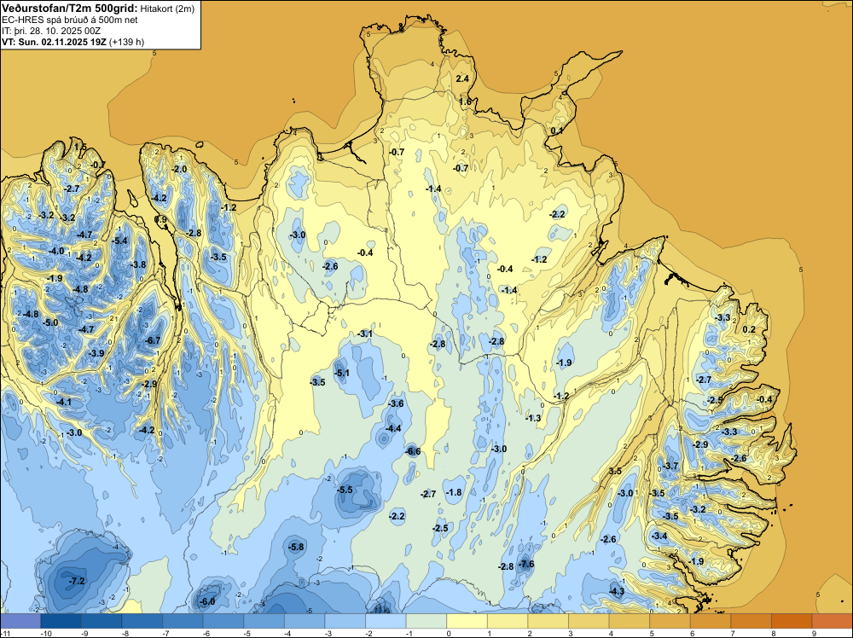The image size is (853, 638).
Task: Click the -2.0 temperature value
Action: pyautogui.click(x=179, y=169)
